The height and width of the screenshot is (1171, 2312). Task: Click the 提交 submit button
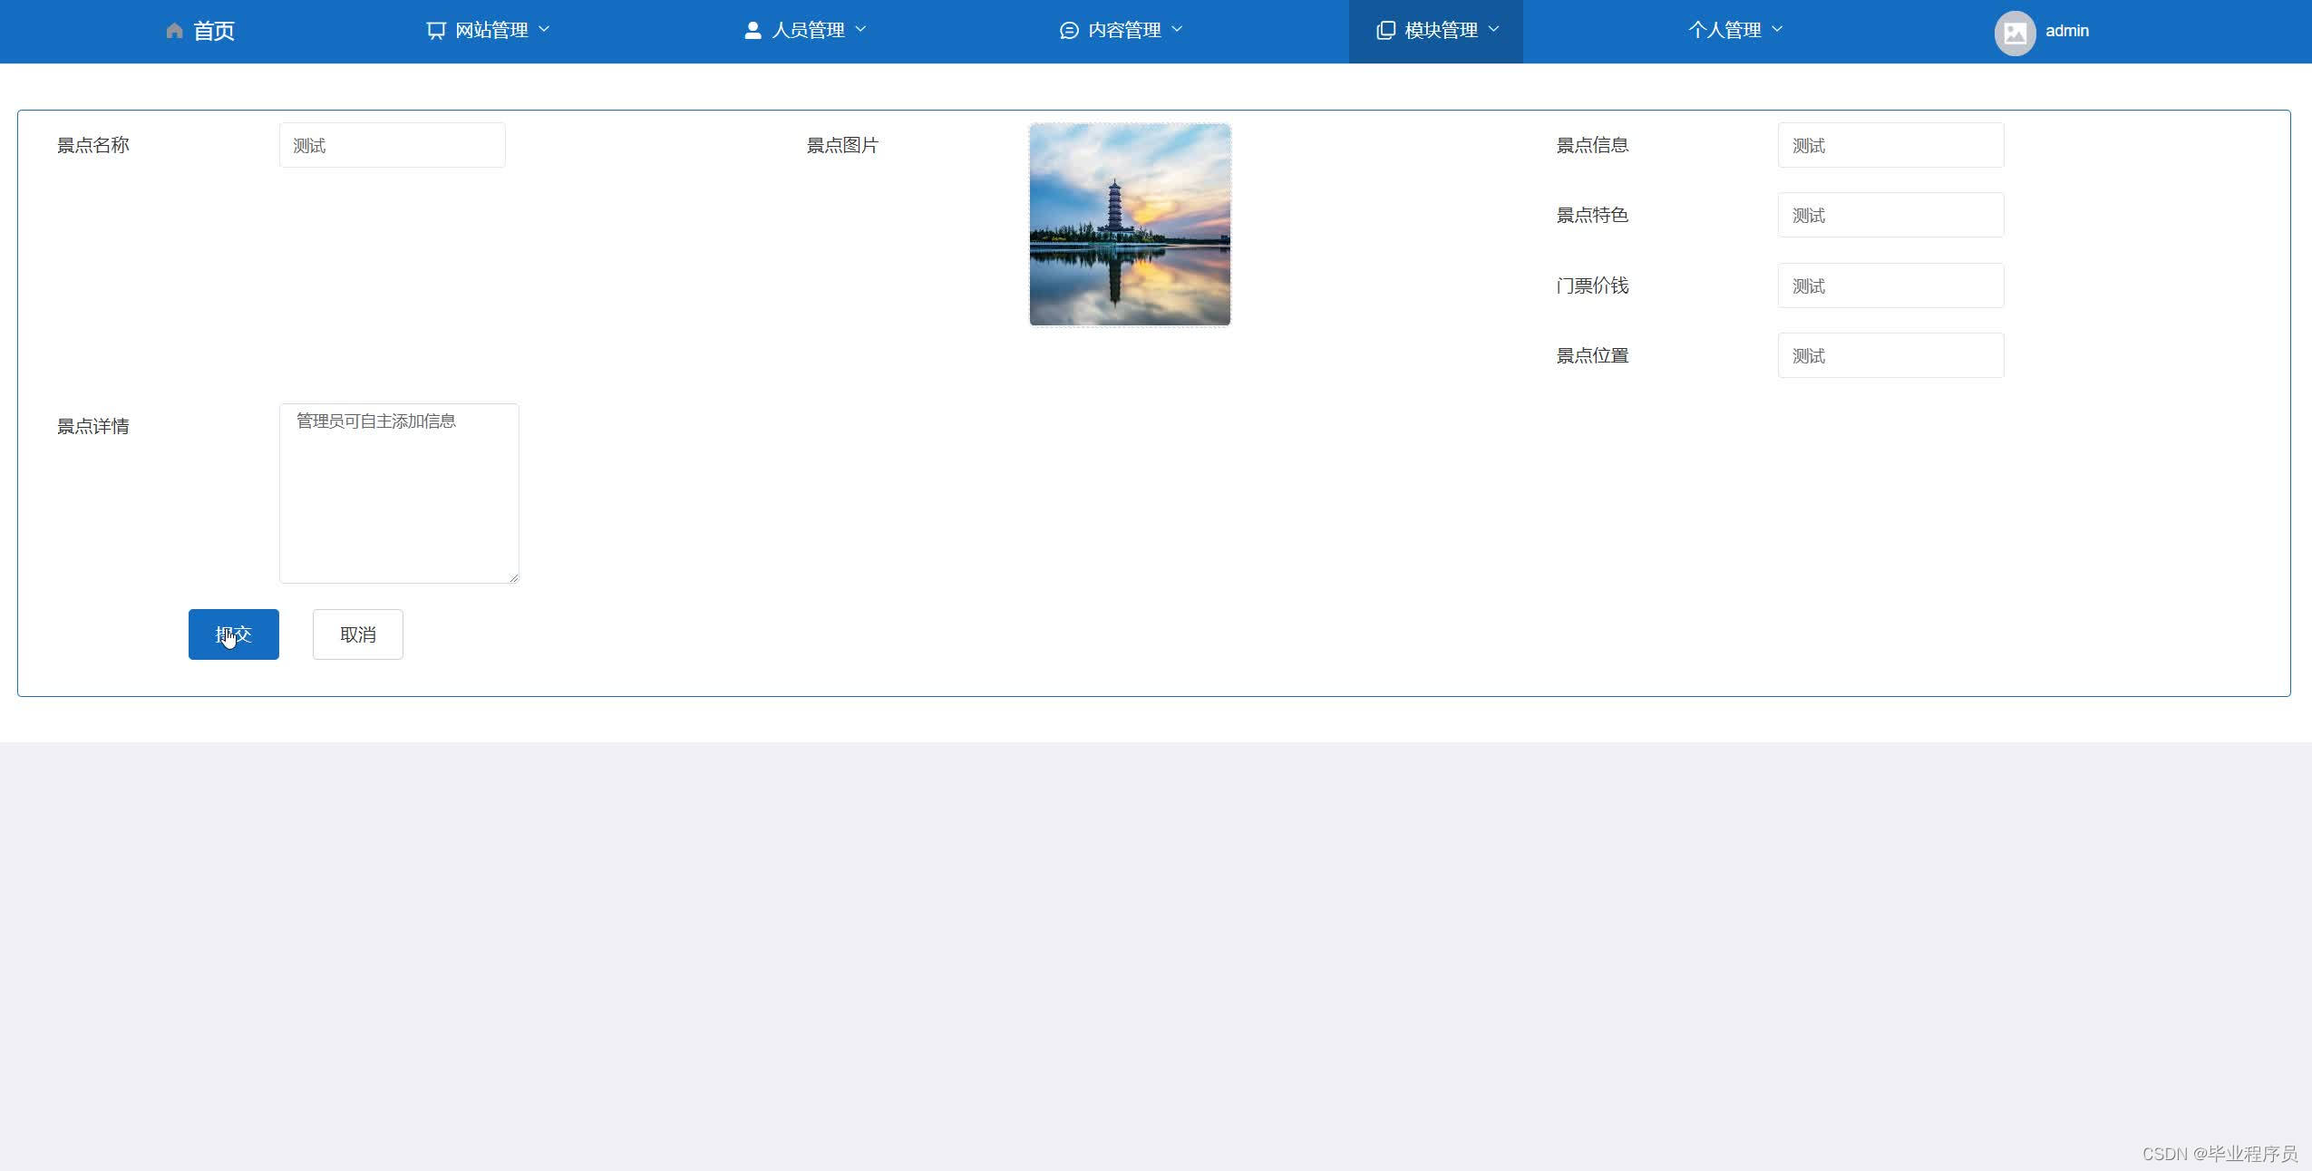tap(233, 634)
